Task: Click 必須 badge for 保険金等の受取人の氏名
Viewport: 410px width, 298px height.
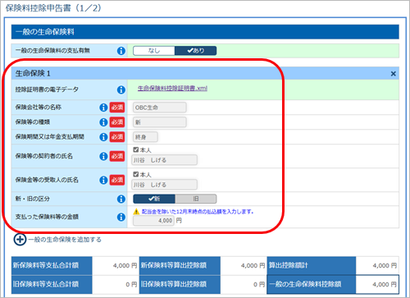Action: [117, 180]
